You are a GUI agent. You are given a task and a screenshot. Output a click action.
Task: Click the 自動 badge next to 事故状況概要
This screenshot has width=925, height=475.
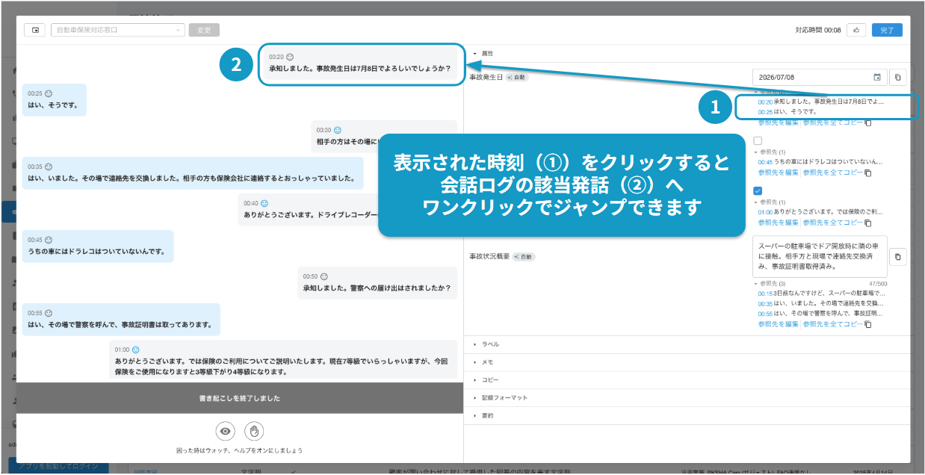(524, 257)
